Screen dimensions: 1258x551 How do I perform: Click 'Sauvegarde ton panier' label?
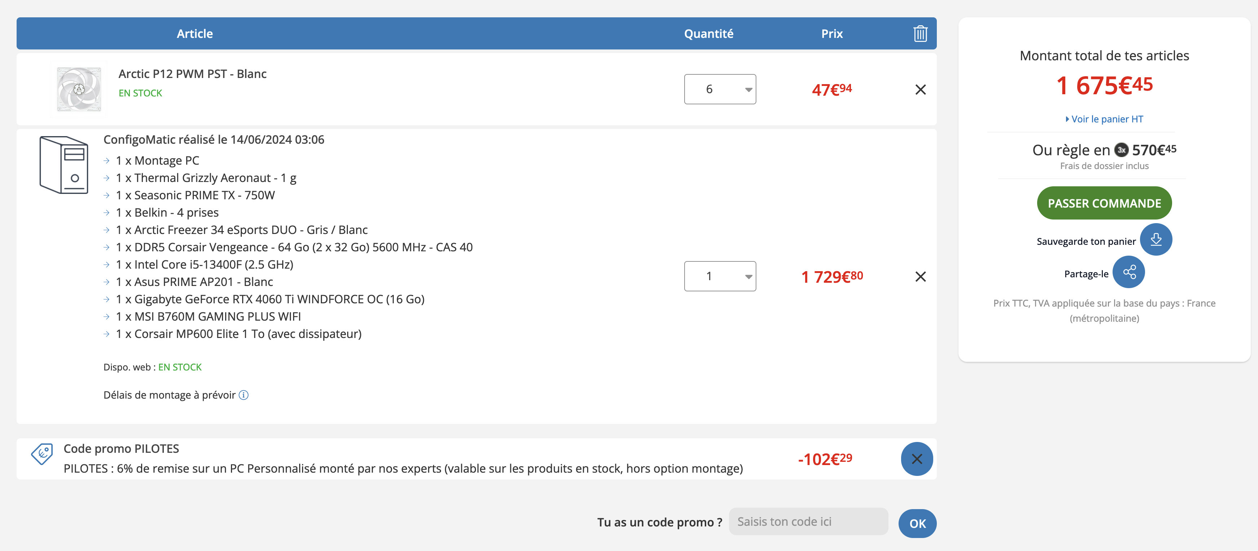[x=1086, y=241]
